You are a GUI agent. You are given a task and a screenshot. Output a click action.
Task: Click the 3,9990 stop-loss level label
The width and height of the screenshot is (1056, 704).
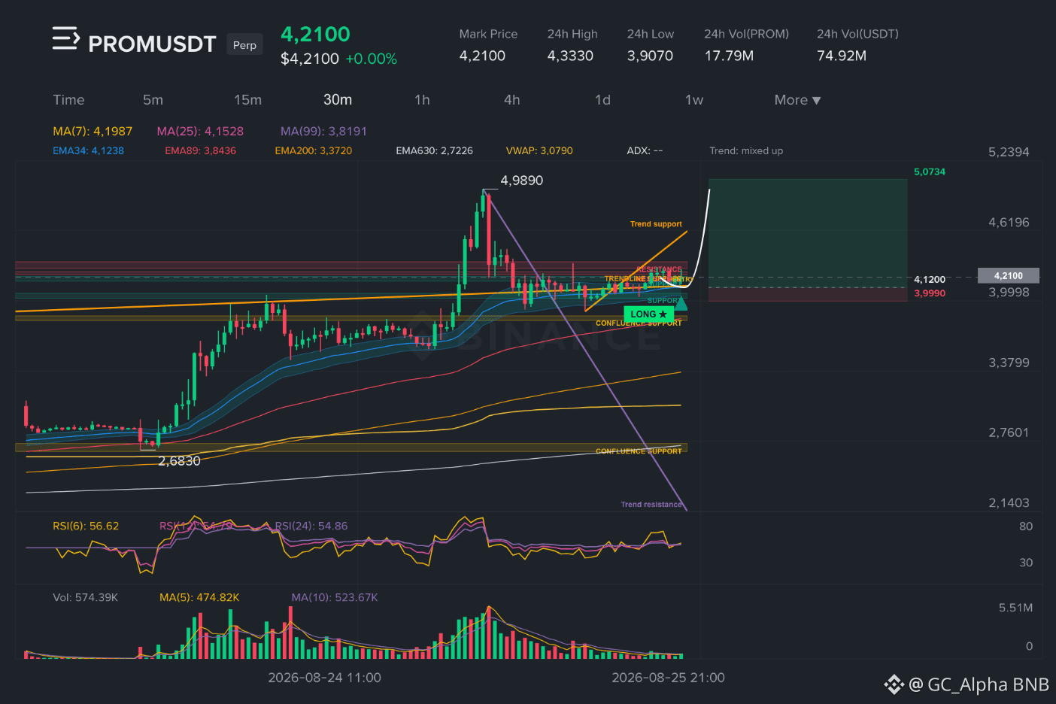point(930,293)
